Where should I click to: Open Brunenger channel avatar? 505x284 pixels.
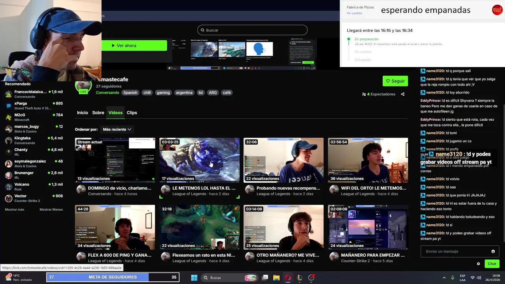point(8,175)
